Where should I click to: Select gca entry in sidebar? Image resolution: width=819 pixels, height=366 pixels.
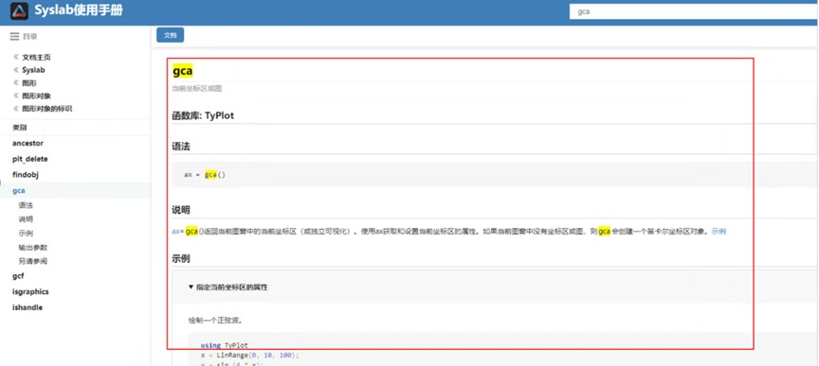19,191
